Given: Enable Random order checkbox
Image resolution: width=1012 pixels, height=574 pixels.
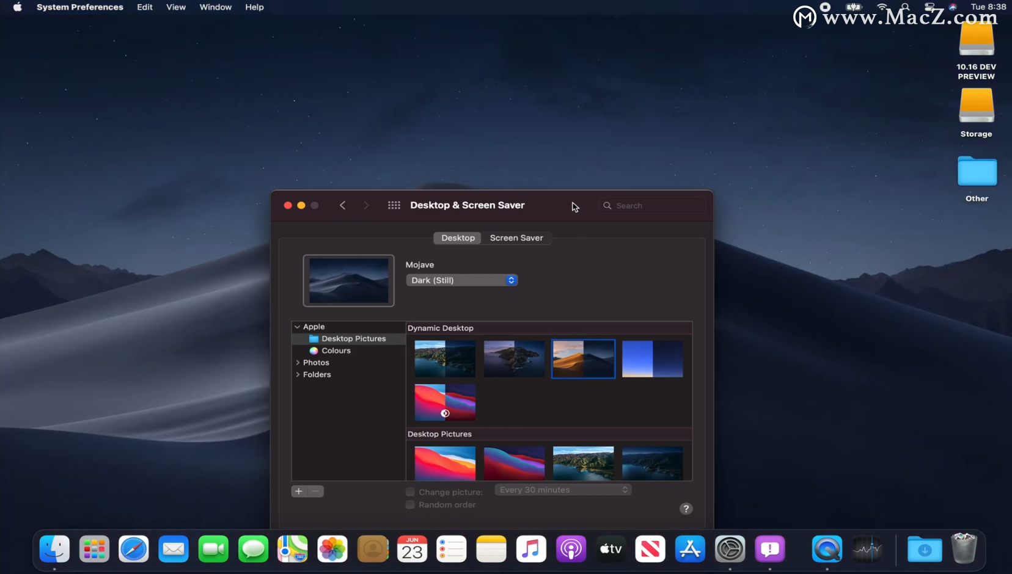Looking at the screenshot, I should click(x=411, y=505).
